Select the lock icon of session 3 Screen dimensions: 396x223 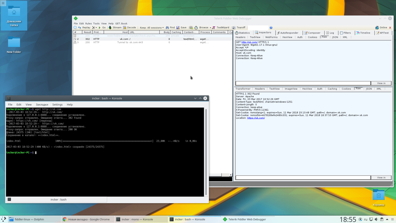click(75, 42)
